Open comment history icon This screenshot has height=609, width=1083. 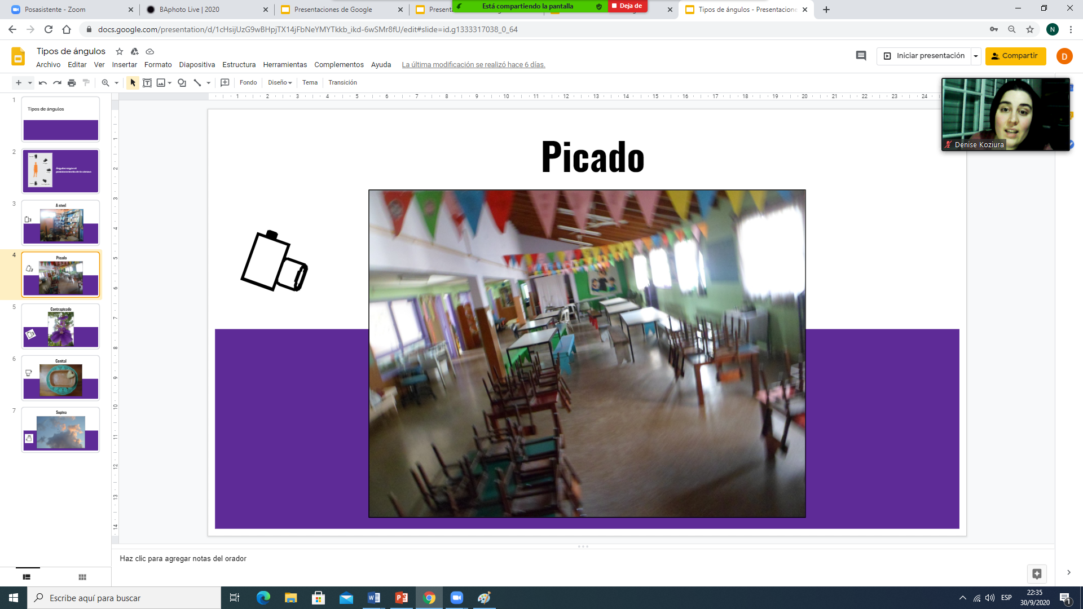point(861,56)
